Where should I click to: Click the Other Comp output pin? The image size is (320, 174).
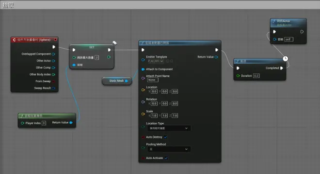tap(53, 68)
